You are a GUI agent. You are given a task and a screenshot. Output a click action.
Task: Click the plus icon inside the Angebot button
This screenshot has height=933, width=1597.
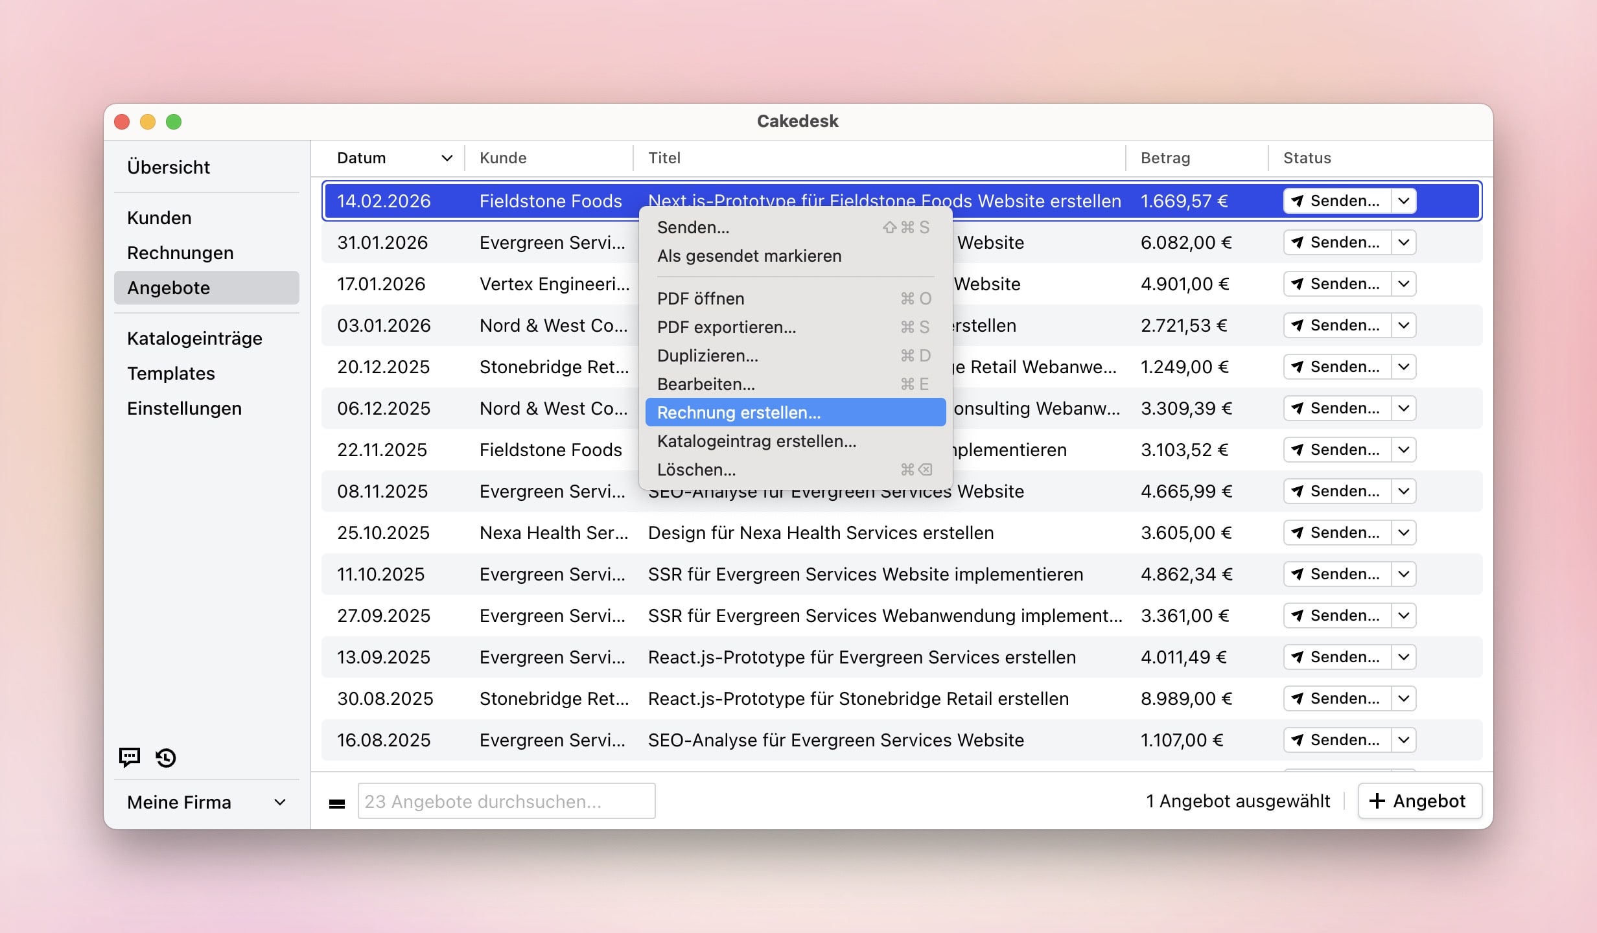coord(1377,801)
